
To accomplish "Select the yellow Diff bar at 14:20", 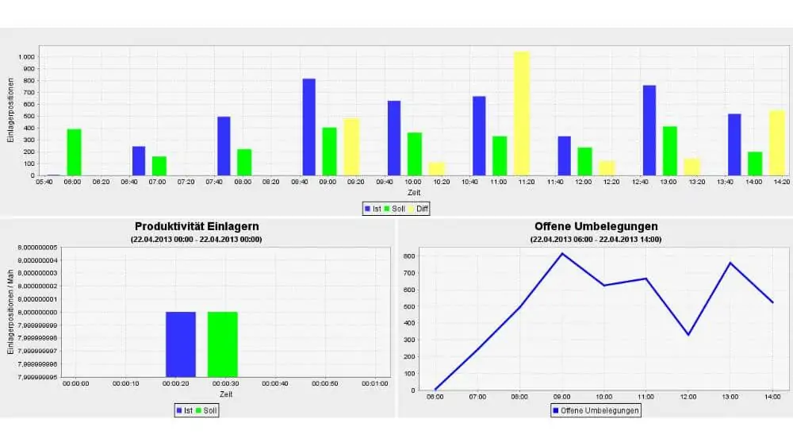I will [x=776, y=143].
